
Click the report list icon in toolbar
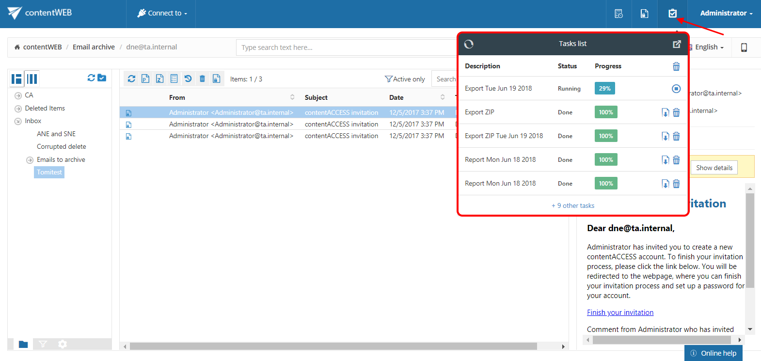pos(174,78)
